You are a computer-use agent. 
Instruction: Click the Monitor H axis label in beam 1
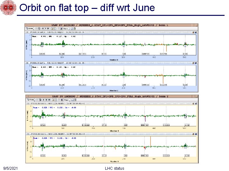click(114, 60)
